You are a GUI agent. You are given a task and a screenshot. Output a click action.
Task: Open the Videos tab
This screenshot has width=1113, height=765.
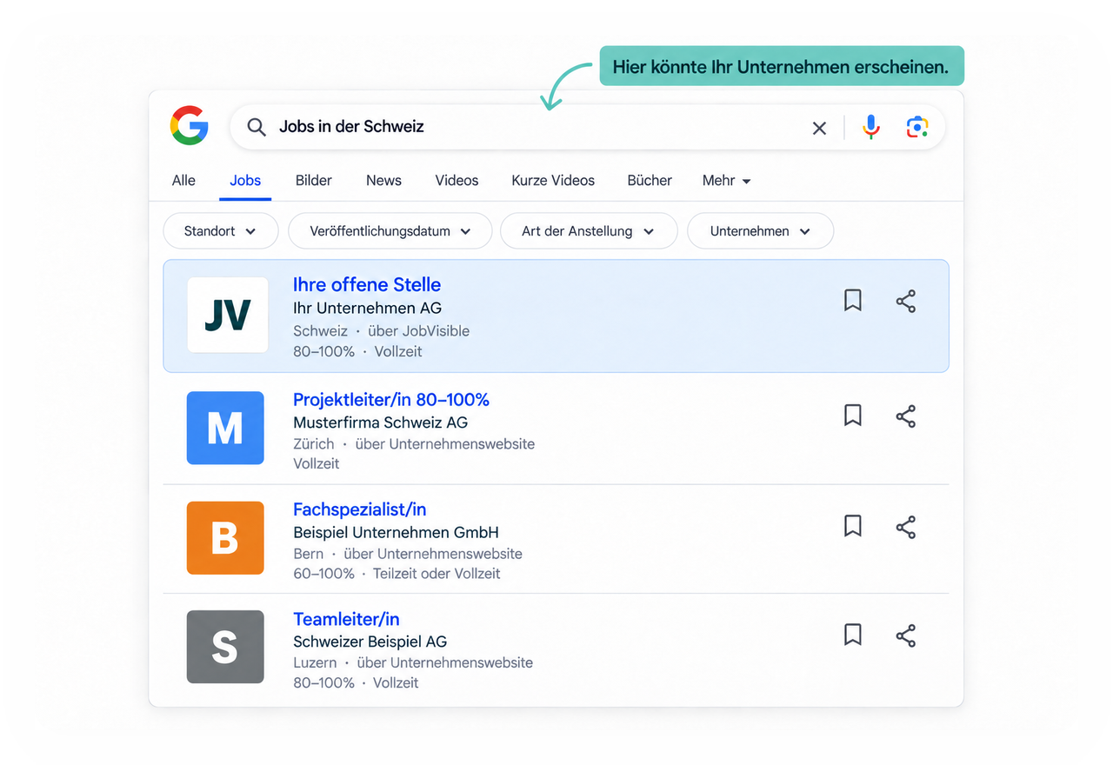pyautogui.click(x=457, y=181)
